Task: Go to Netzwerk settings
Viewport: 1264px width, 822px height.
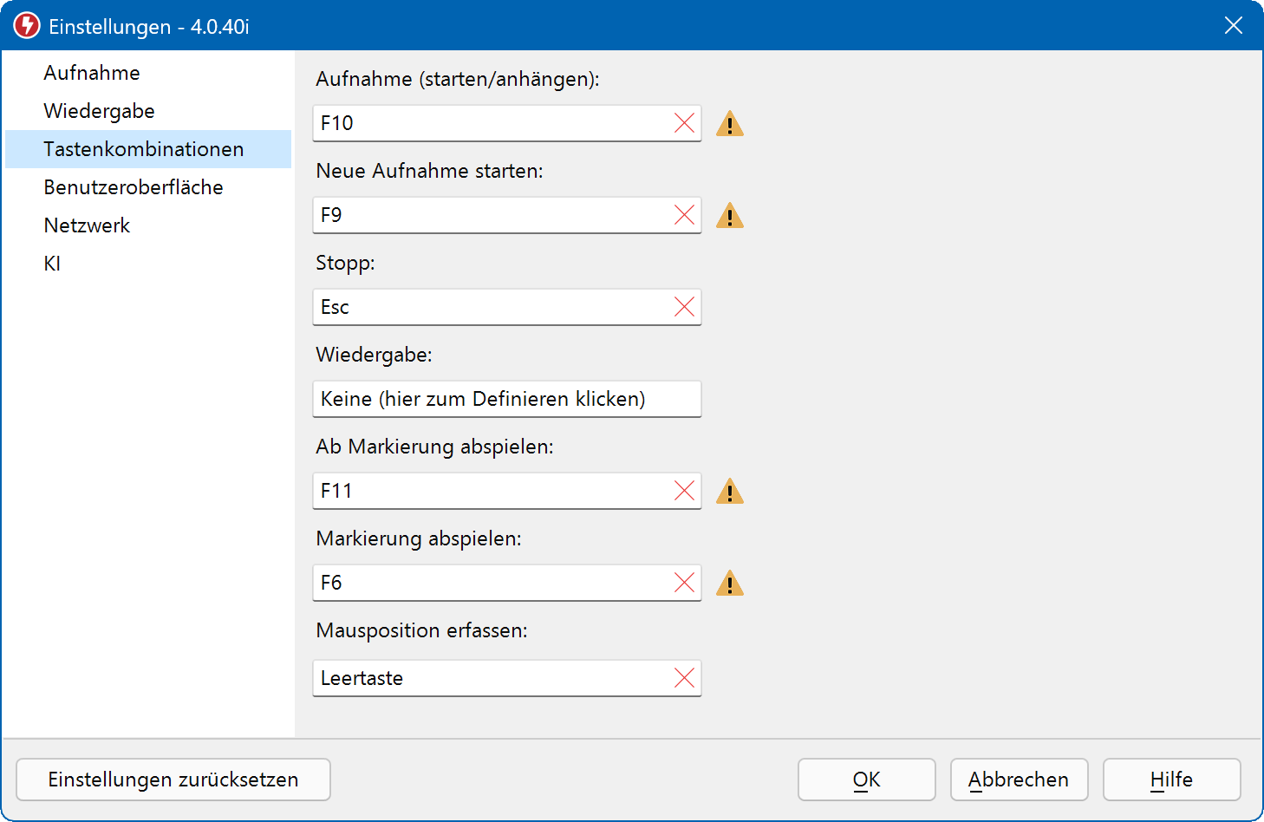Action: click(87, 225)
